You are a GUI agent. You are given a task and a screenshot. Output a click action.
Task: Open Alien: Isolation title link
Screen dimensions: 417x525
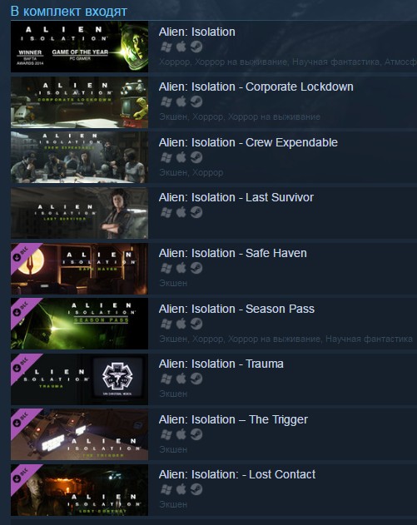pos(197,32)
